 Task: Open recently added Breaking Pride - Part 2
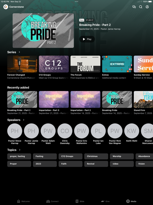(x=22, y=99)
